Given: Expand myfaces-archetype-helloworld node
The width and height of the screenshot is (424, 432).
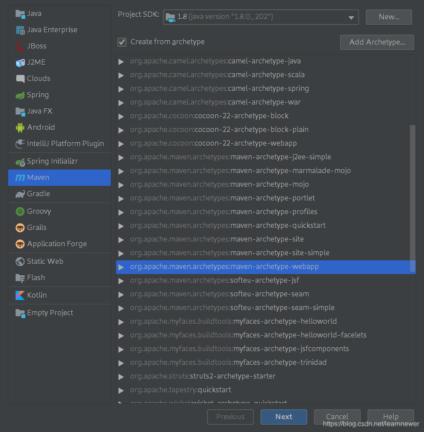Looking at the screenshot, I should click(x=121, y=322).
